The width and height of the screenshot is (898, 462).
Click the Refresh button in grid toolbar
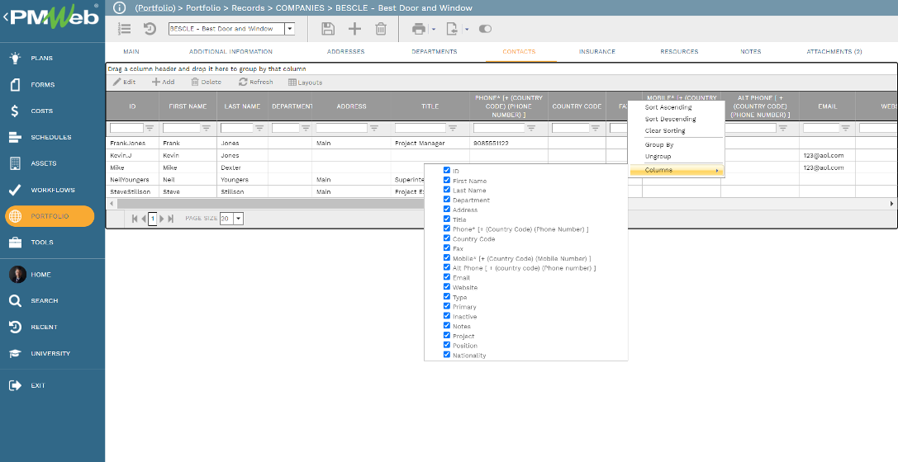tap(256, 82)
